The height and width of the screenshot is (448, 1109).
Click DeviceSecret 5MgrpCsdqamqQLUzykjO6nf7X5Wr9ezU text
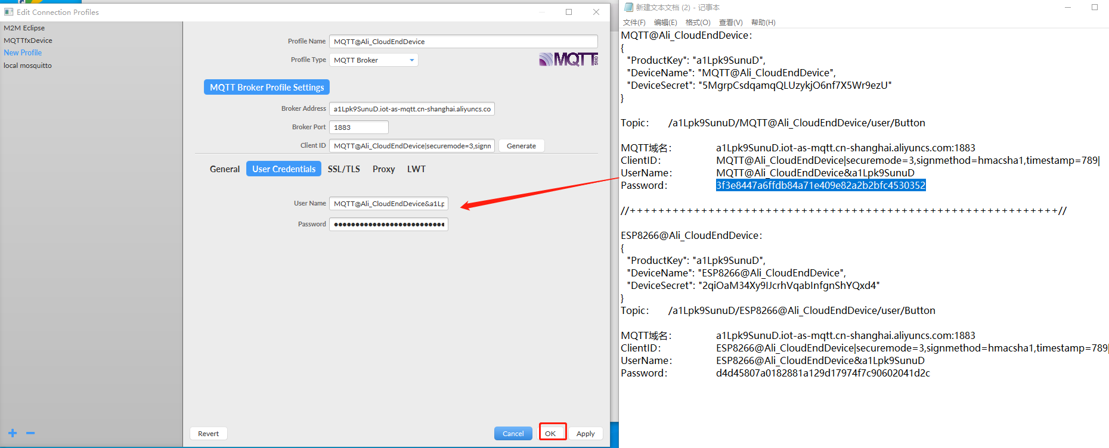(x=795, y=85)
